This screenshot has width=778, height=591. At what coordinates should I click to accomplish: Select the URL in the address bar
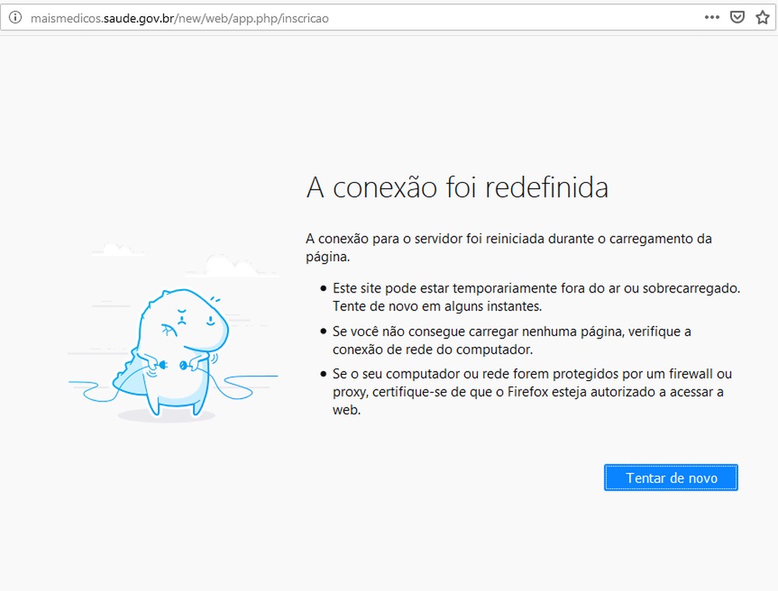click(179, 17)
